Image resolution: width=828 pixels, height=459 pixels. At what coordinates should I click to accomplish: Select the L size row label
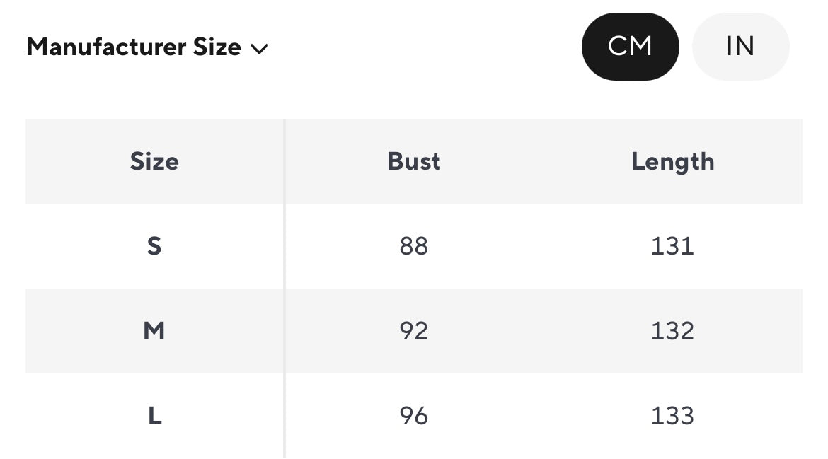coord(154,416)
